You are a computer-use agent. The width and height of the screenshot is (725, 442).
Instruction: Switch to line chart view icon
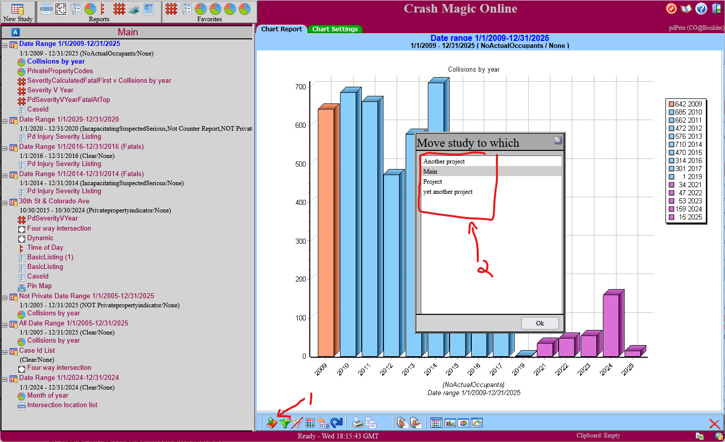pos(477,423)
